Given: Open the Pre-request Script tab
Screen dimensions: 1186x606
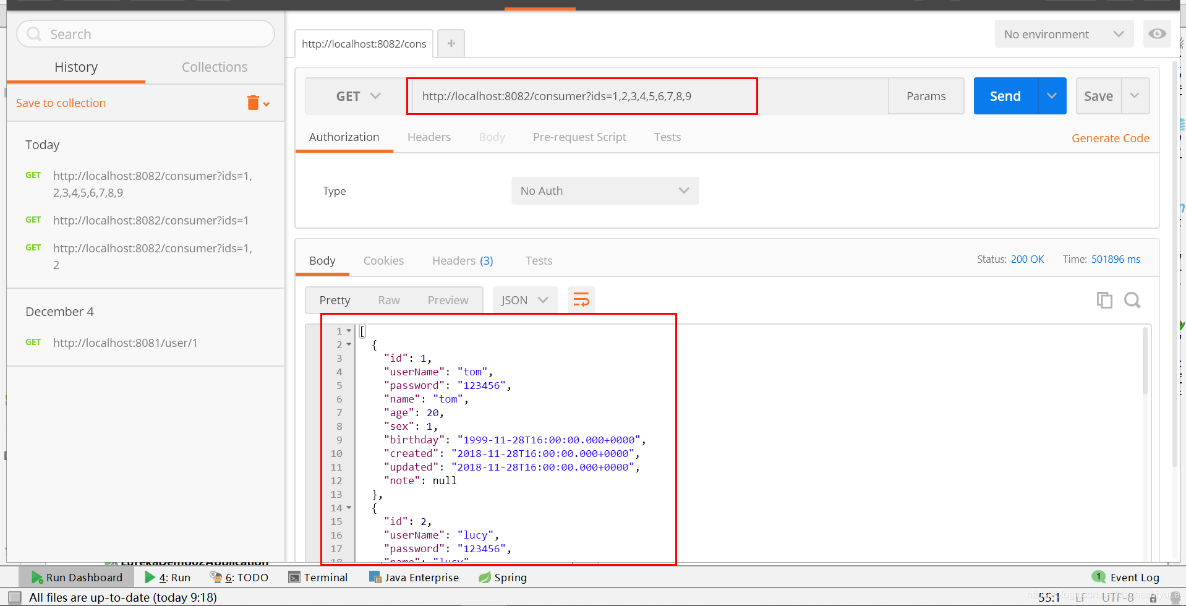Looking at the screenshot, I should (579, 137).
